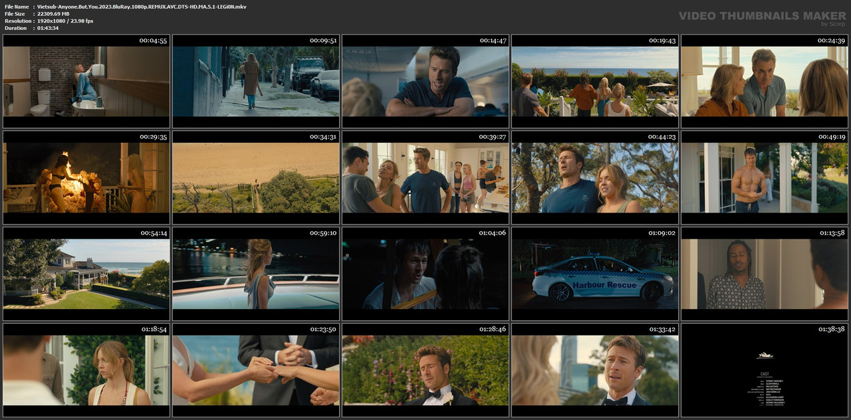Select the thumbnail at 01:18:54
The width and height of the screenshot is (851, 420).
point(86,370)
